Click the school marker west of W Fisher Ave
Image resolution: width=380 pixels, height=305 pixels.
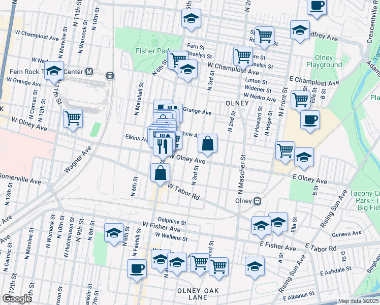click(114, 233)
